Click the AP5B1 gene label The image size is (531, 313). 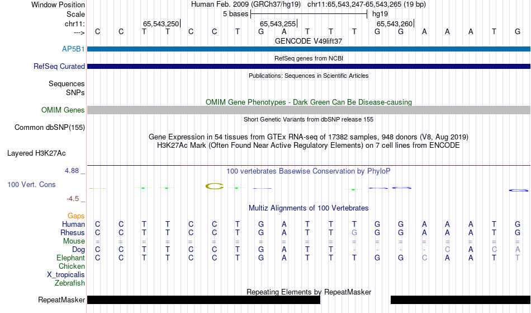point(73,49)
